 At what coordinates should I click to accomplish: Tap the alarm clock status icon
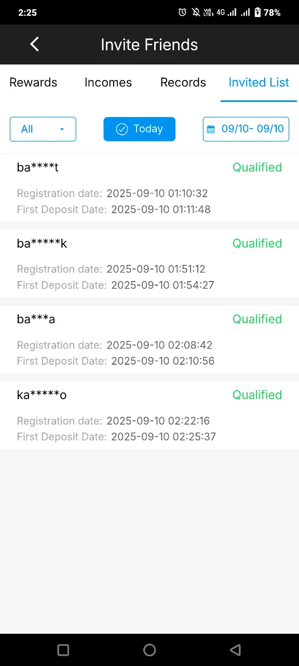coord(182,12)
